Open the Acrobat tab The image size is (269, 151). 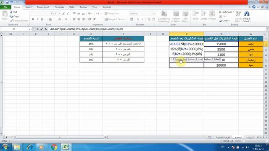click(106, 7)
